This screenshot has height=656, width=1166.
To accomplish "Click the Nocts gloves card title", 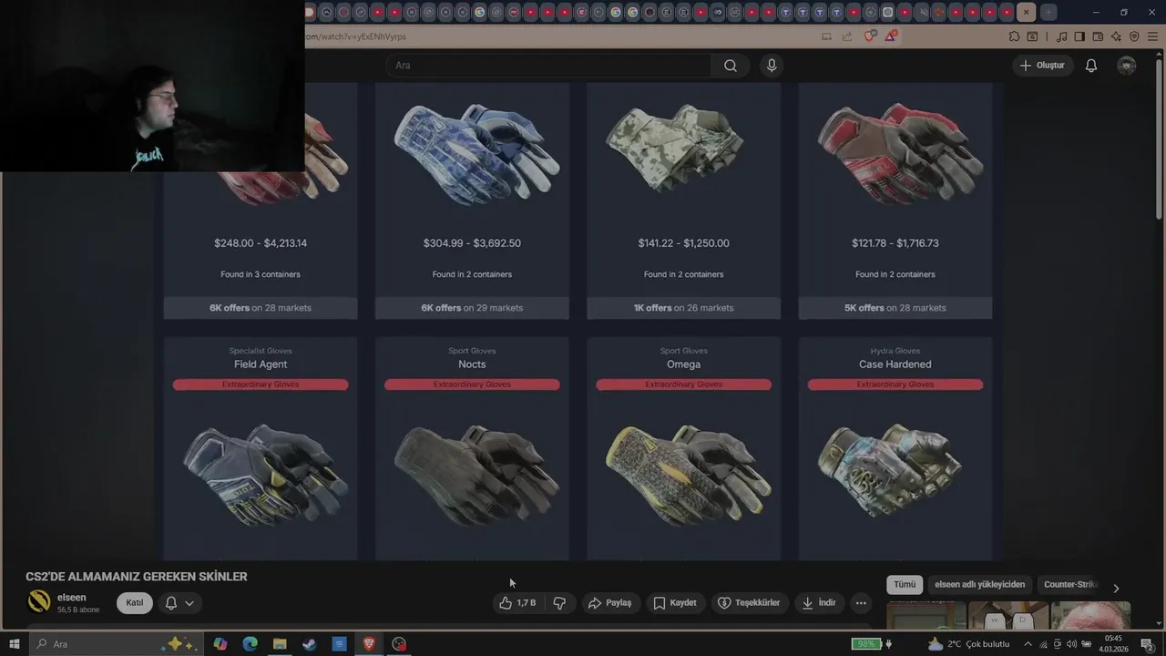I will (472, 364).
